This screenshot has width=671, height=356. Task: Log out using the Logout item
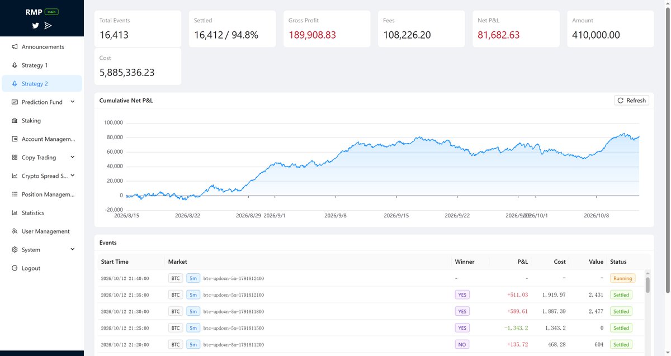pos(42,268)
